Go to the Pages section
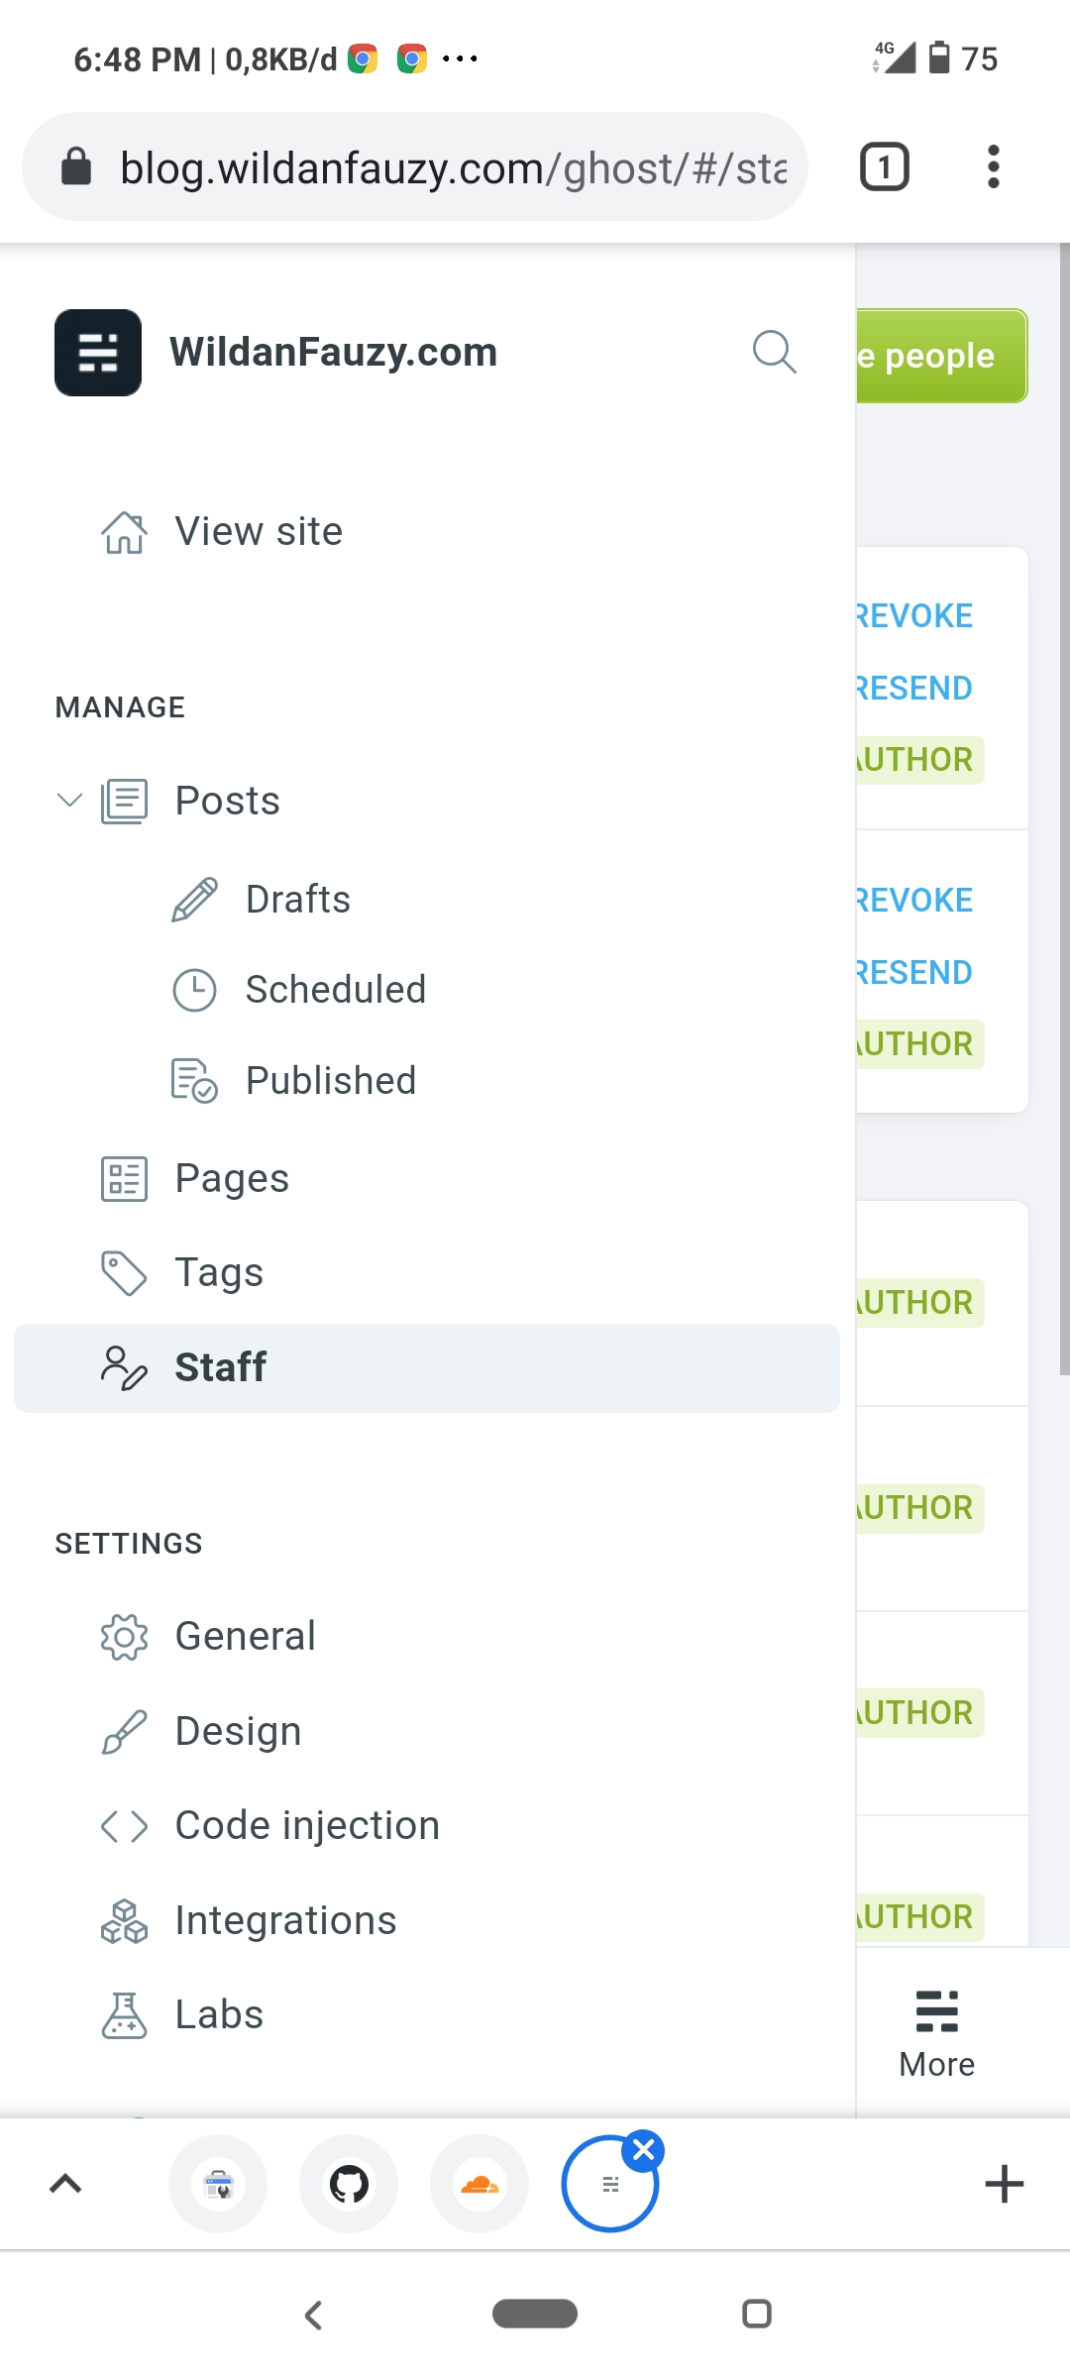1070x2378 pixels. click(232, 1179)
